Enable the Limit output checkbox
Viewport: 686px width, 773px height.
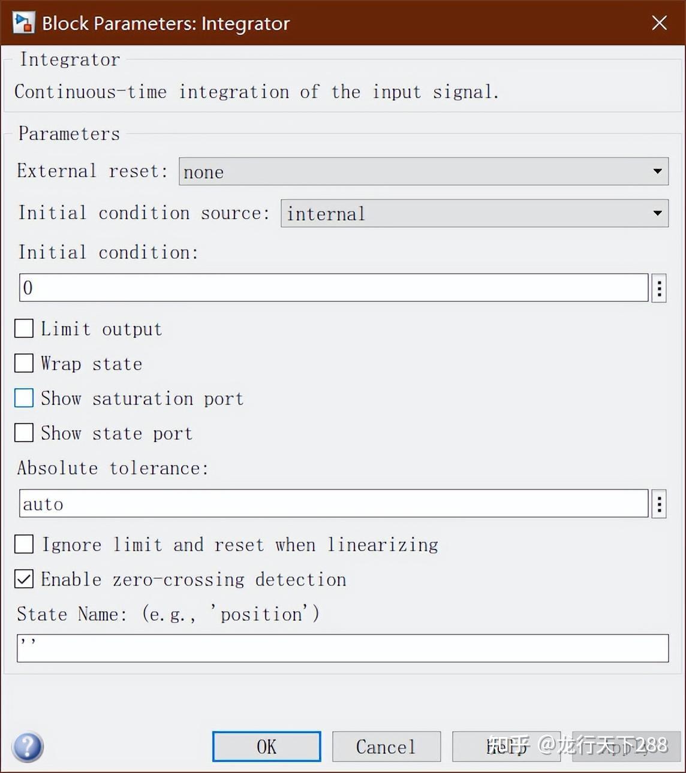coord(24,328)
